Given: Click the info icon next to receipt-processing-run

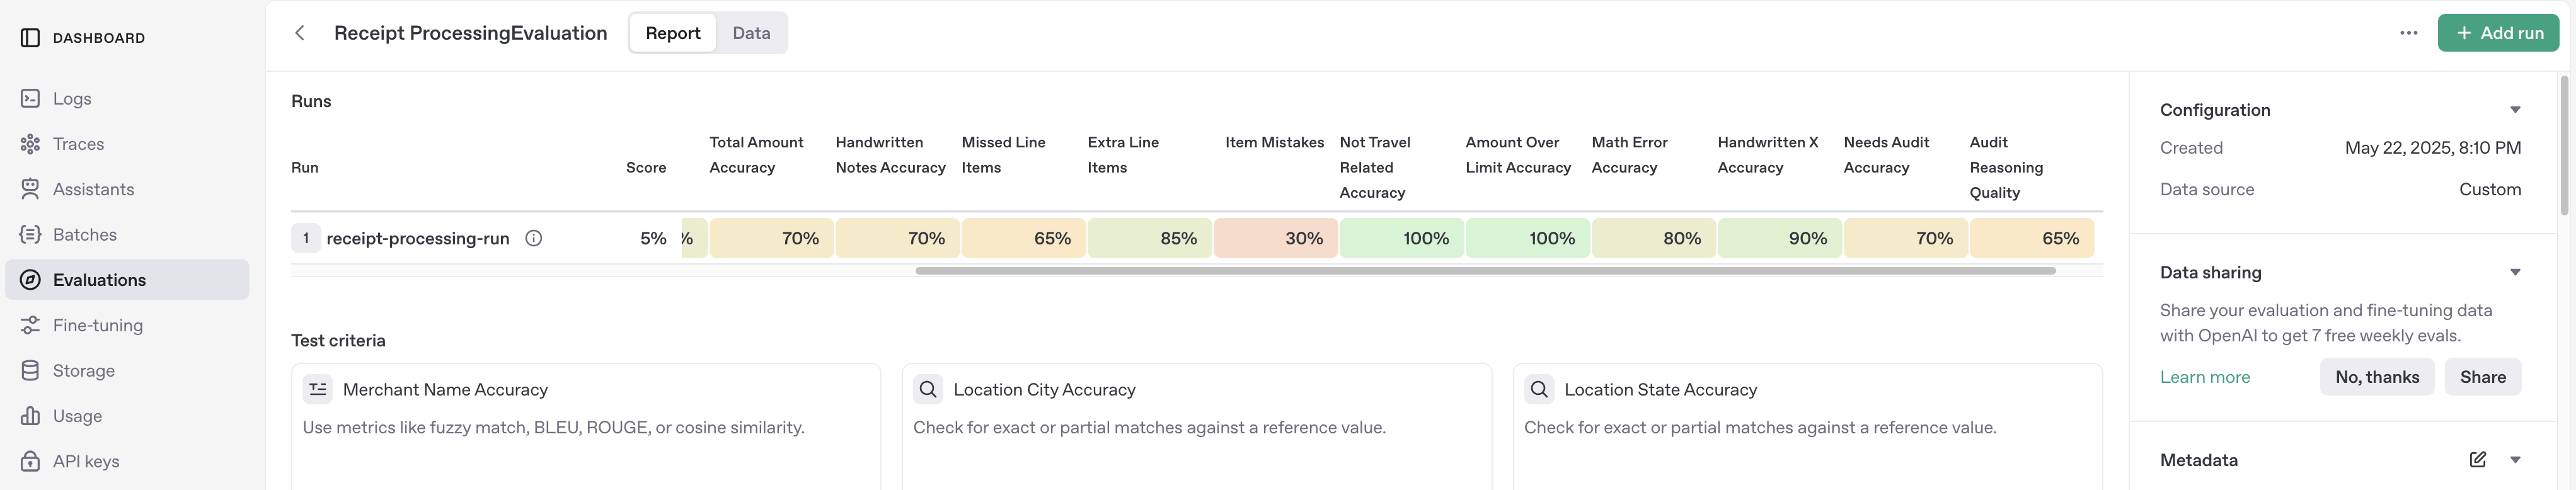Looking at the screenshot, I should [x=534, y=238].
